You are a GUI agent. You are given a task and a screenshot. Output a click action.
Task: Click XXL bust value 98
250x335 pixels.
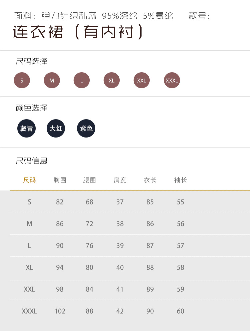tap(60, 289)
